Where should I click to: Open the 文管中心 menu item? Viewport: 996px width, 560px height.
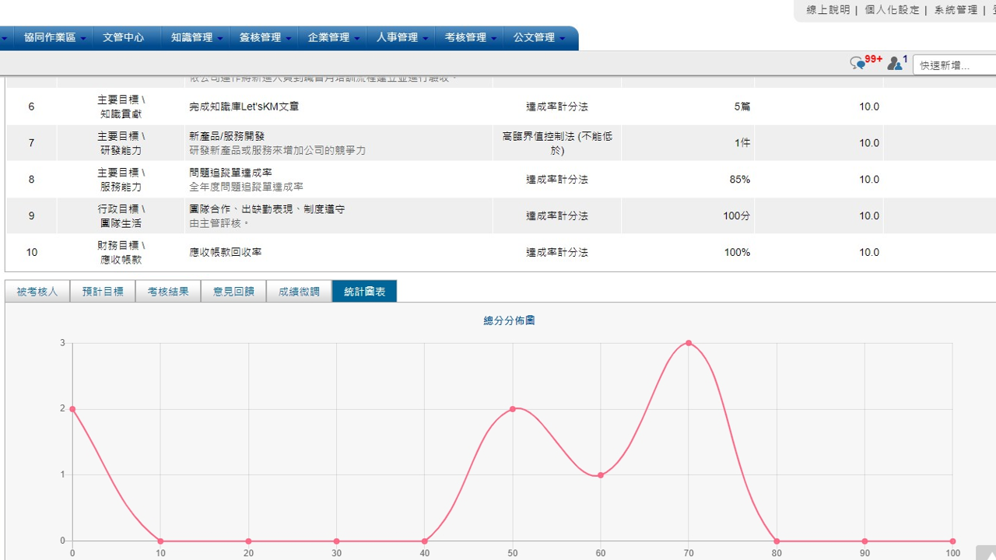pos(123,37)
